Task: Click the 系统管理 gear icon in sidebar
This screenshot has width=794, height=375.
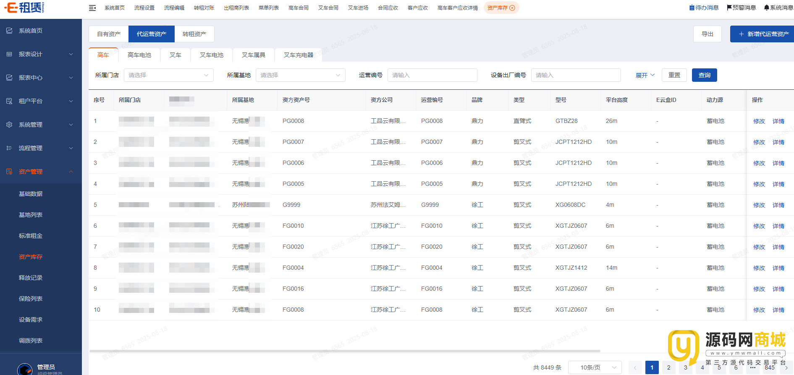Action: click(9, 125)
